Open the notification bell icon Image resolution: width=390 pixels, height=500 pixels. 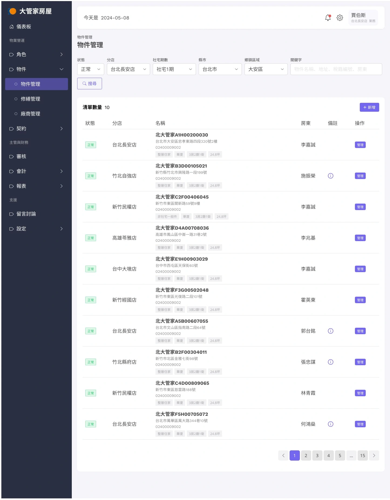coord(328,18)
